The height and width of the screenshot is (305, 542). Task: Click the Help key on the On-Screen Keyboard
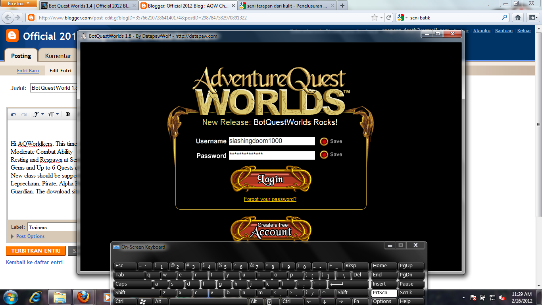click(x=411, y=301)
